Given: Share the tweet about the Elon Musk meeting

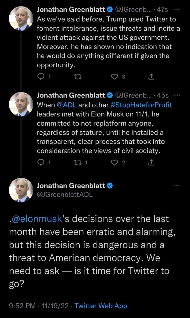Looking at the screenshot, I should pyautogui.click(x=151, y=162).
